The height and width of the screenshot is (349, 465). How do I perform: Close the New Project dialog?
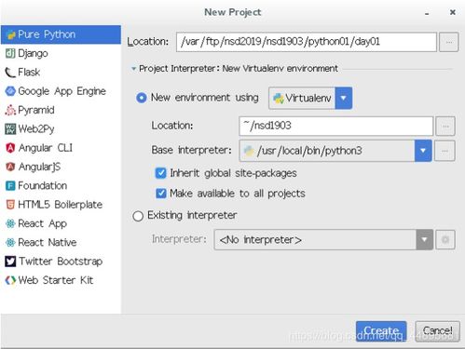[453, 12]
